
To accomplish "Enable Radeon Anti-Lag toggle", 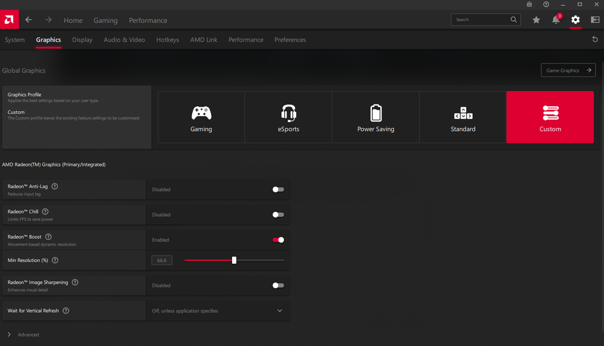I will (x=278, y=190).
